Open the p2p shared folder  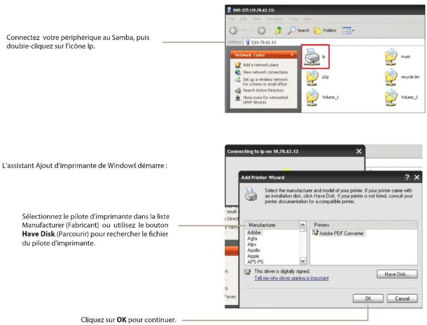(312, 77)
